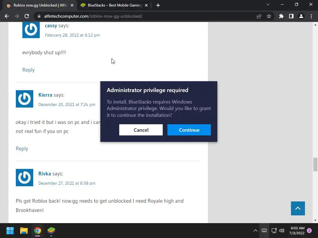Image resolution: width=318 pixels, height=238 pixels.
Task: Reply to cassy's comment
Action: point(28,70)
